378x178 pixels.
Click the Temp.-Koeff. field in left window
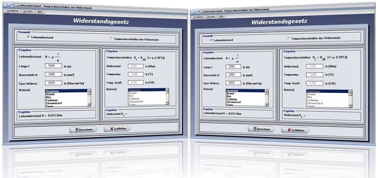(x=136, y=82)
